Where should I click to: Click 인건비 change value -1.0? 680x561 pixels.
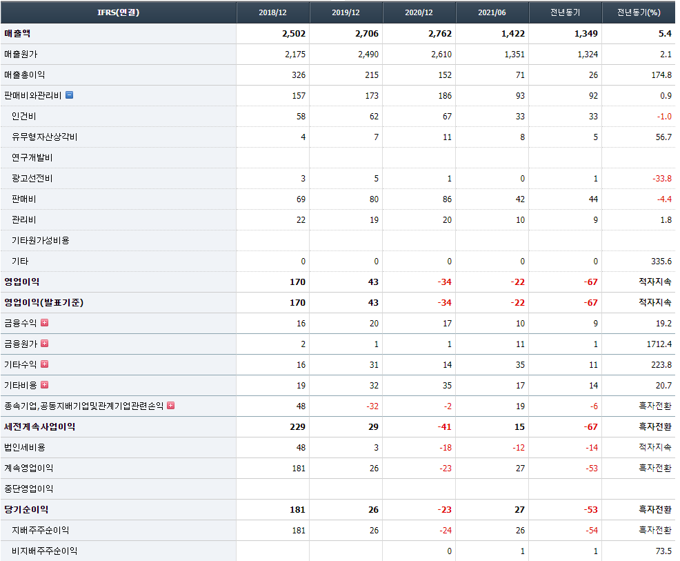(x=664, y=117)
